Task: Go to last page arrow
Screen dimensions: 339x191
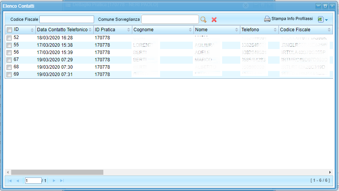Action: pos(62,181)
